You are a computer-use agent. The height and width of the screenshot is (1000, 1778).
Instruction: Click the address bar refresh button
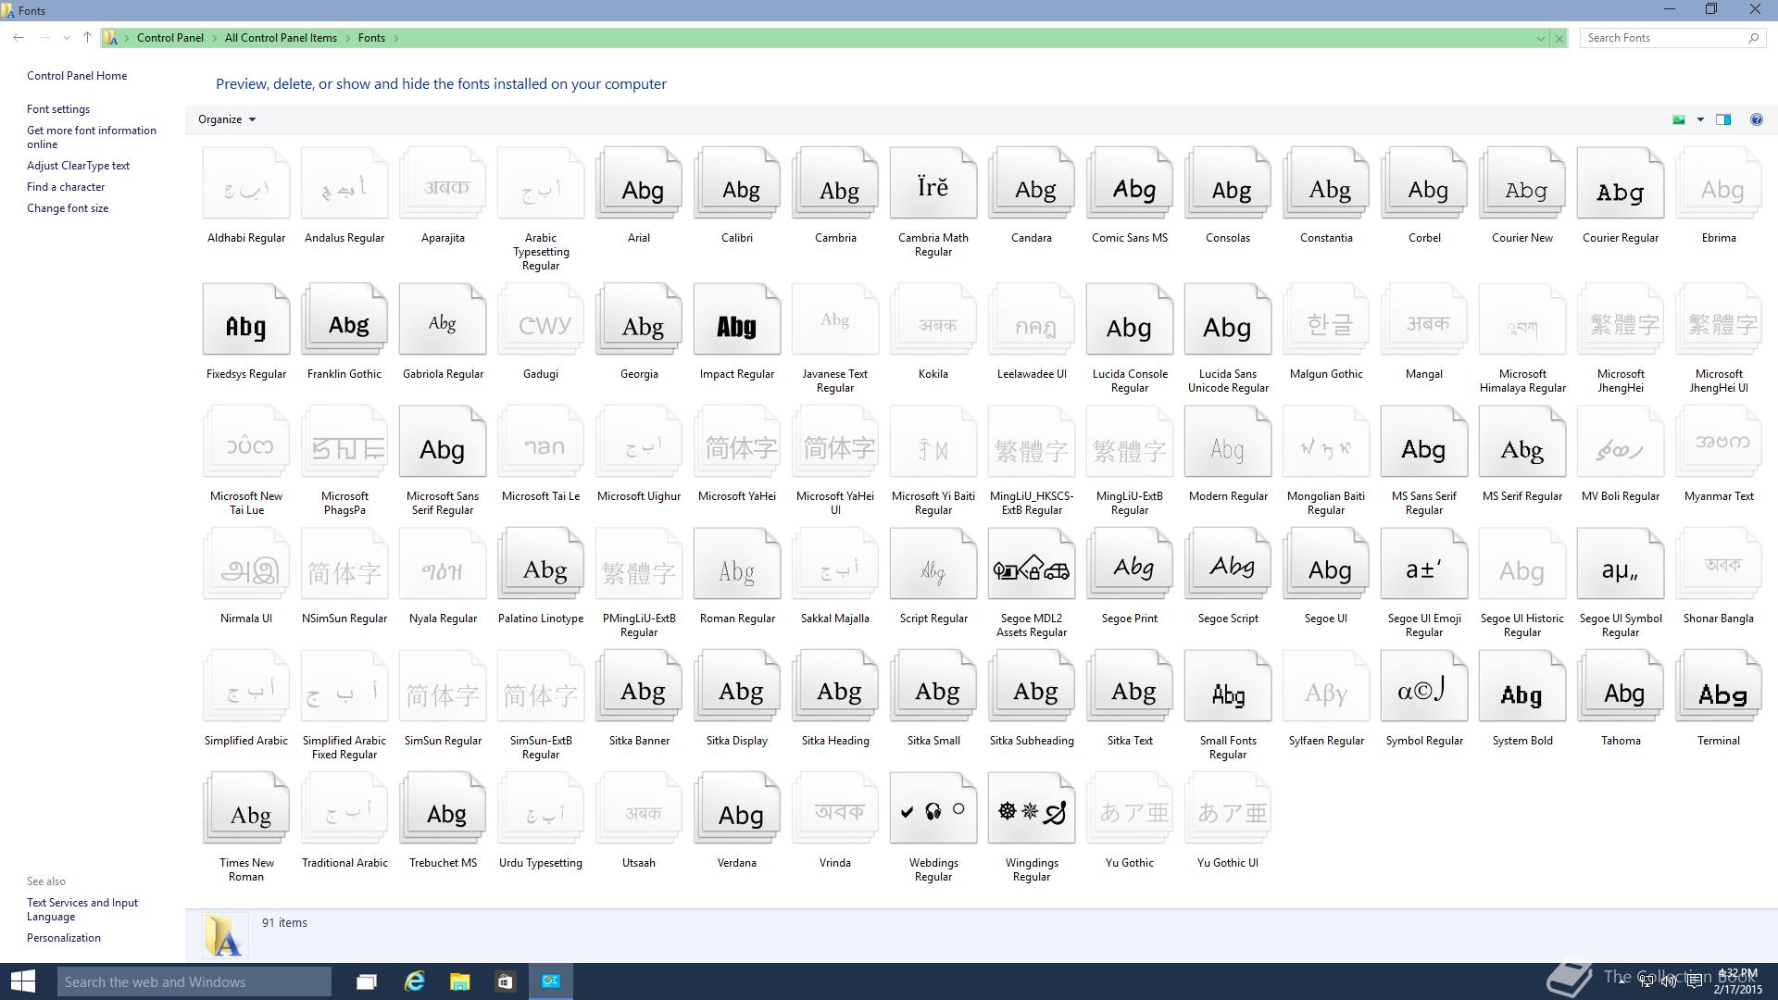pyautogui.click(x=1559, y=38)
